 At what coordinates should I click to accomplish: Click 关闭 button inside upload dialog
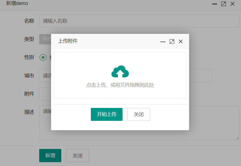point(139,115)
